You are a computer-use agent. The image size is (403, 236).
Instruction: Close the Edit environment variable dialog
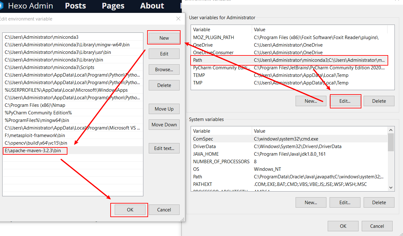[x=178, y=19]
